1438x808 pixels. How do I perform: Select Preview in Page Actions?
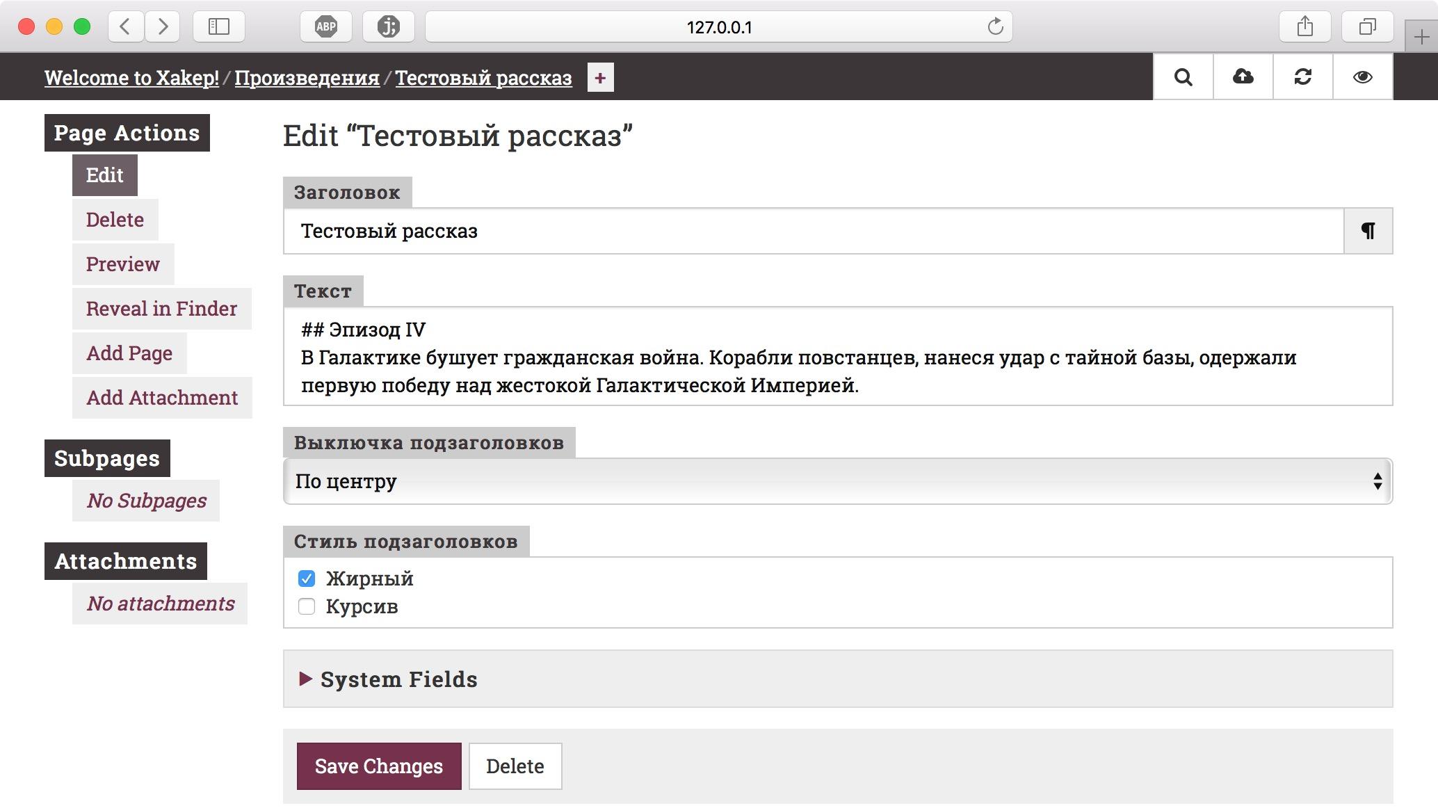pyautogui.click(x=123, y=264)
